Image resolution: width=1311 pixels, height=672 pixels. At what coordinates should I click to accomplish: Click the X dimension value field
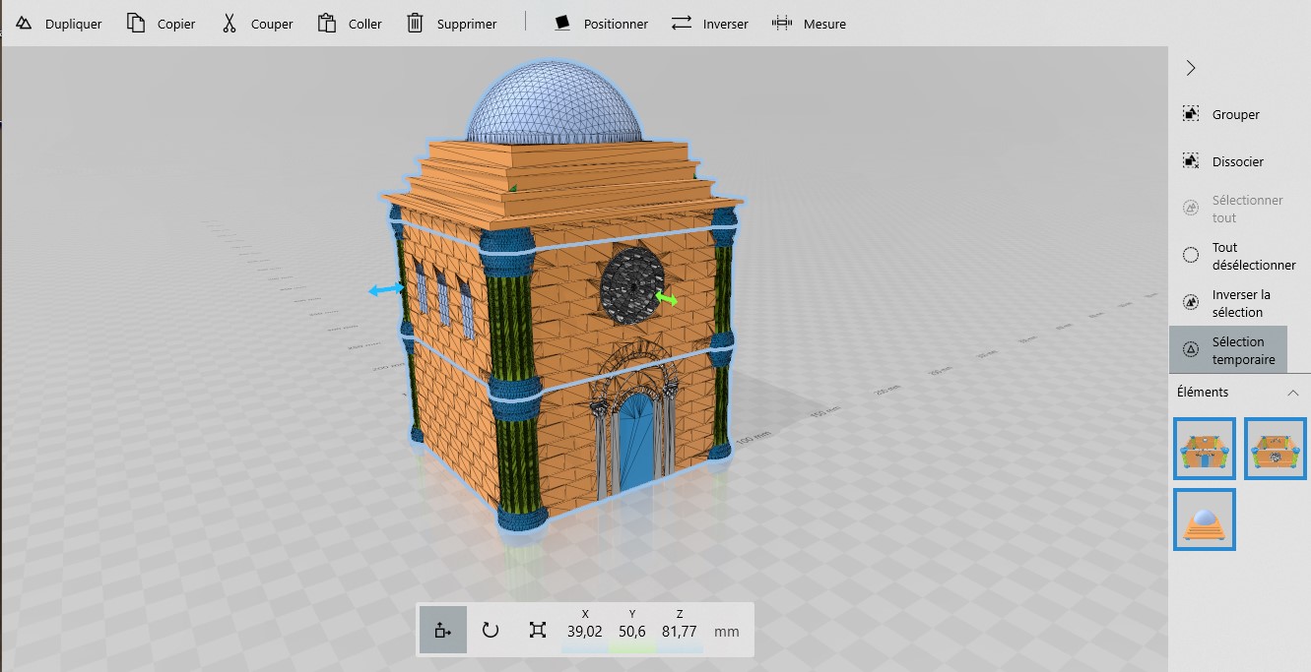[x=585, y=632]
